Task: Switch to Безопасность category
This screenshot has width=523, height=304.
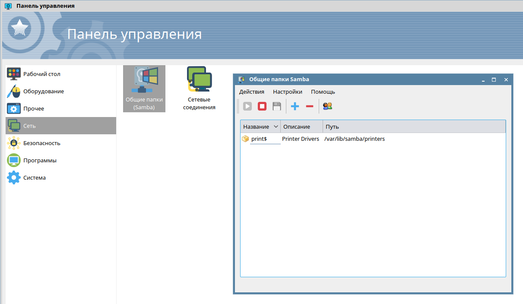Action: pyautogui.click(x=41, y=143)
